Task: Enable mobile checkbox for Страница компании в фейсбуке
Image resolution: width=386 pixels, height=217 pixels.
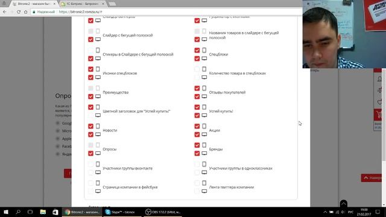Action: [x=90, y=183]
